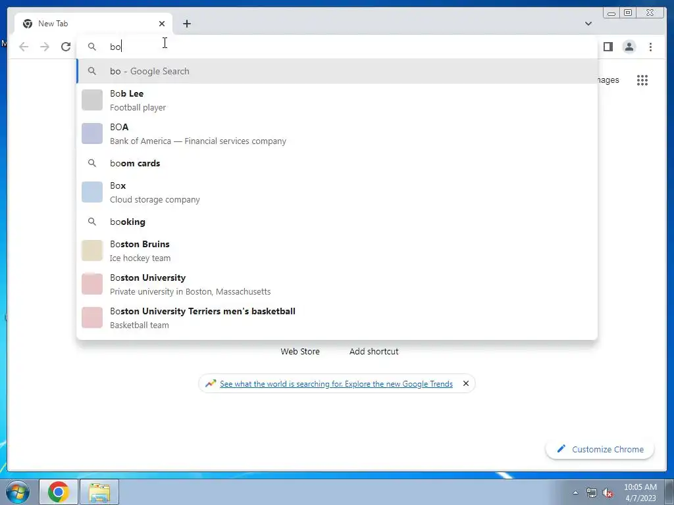Go back using the back arrow
Viewport: 674px width, 505px height.
24,47
